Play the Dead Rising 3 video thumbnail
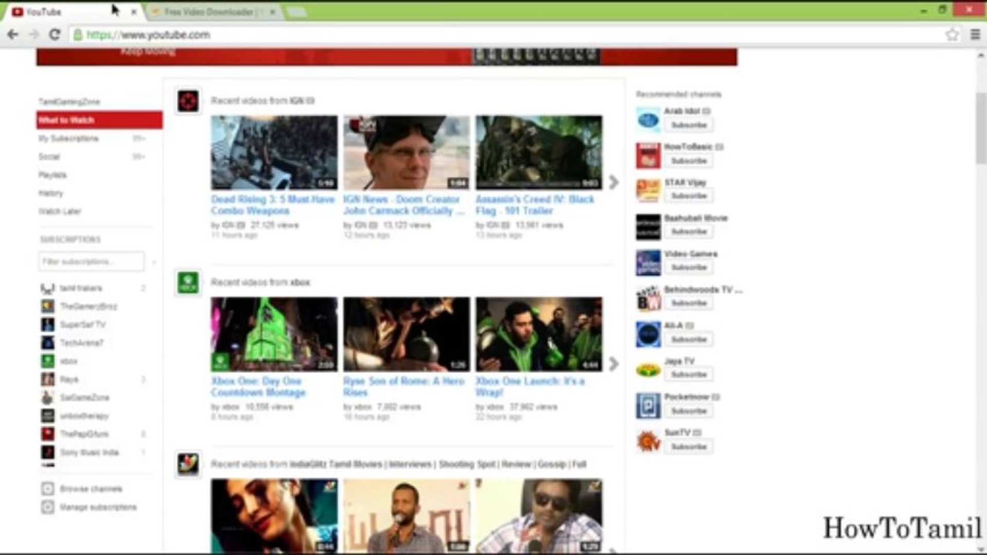The height and width of the screenshot is (555, 987). (x=274, y=153)
